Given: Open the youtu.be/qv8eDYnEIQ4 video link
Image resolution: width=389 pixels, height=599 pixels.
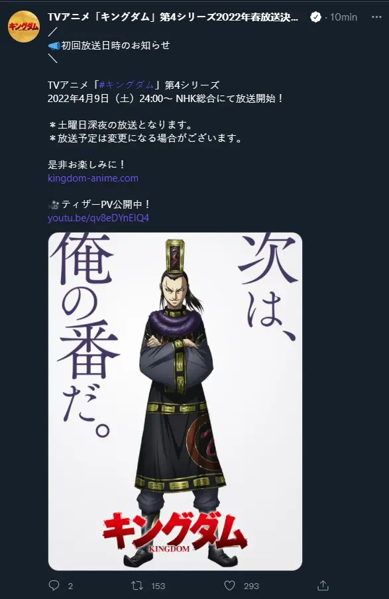Looking at the screenshot, I should pyautogui.click(x=98, y=218).
